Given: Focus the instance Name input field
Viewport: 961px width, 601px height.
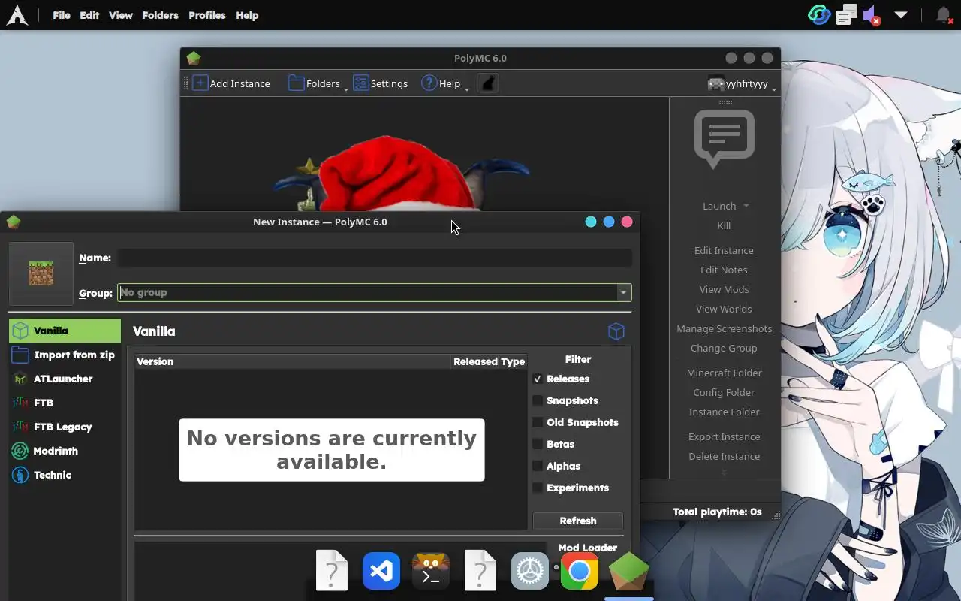Looking at the screenshot, I should click(374, 258).
